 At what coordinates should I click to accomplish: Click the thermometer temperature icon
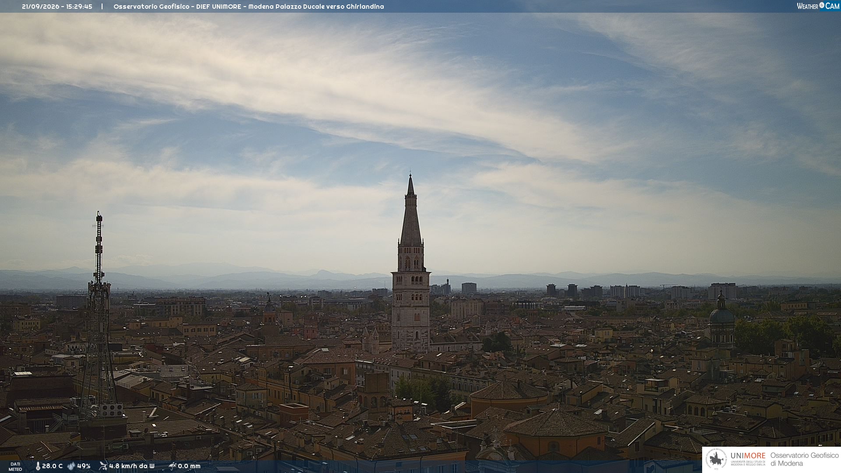click(38, 466)
